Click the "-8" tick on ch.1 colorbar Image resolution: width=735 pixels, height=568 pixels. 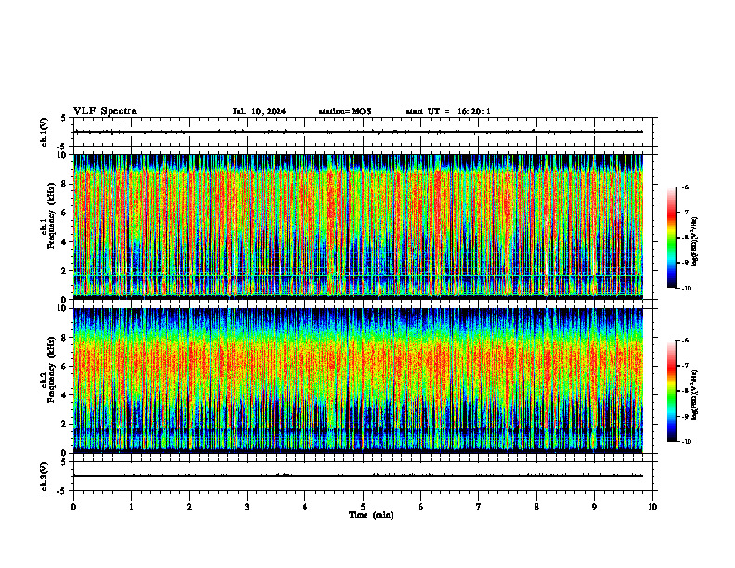click(685, 238)
